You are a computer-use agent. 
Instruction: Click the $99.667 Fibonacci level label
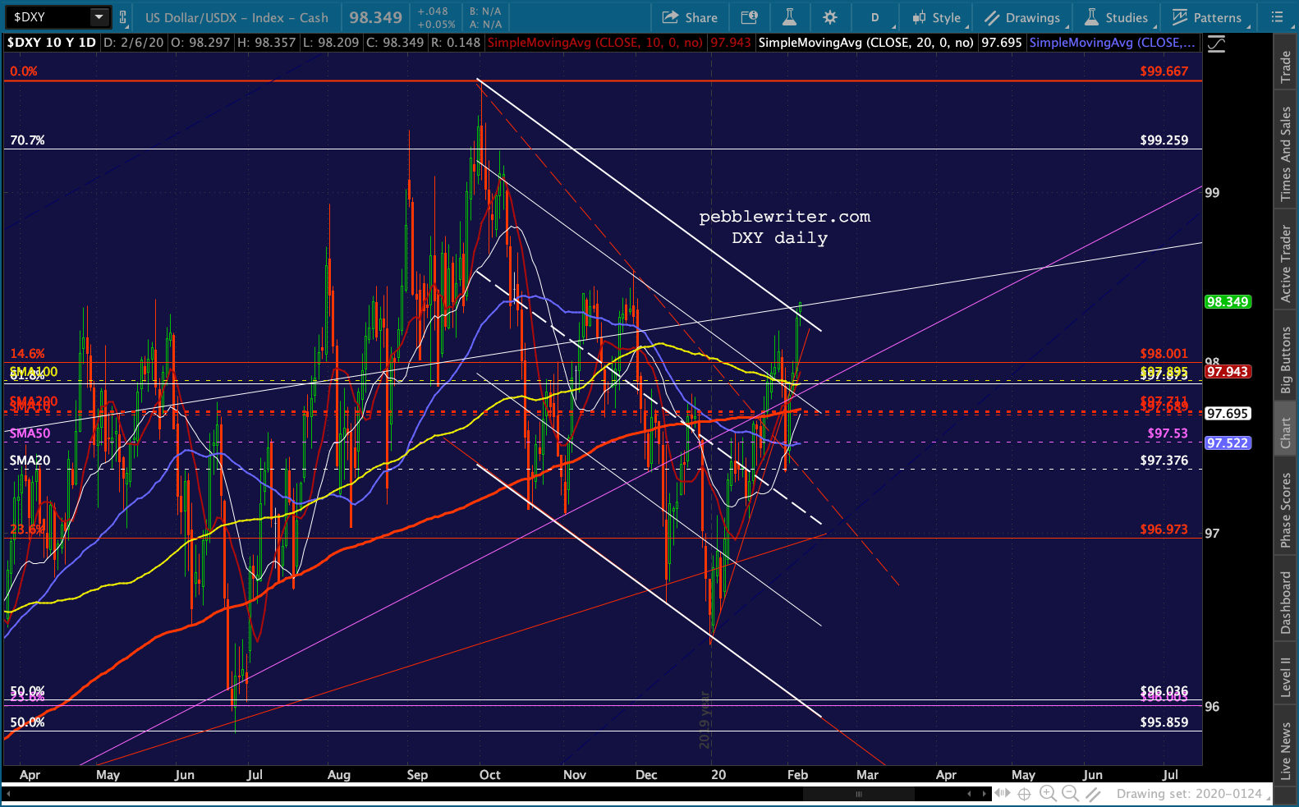pyautogui.click(x=1164, y=71)
